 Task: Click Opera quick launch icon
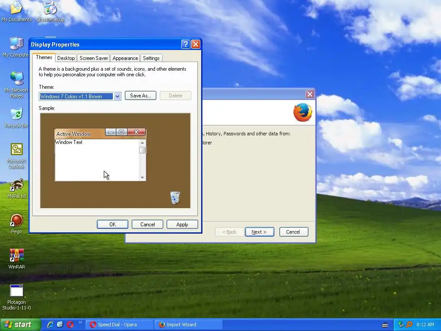click(70, 325)
